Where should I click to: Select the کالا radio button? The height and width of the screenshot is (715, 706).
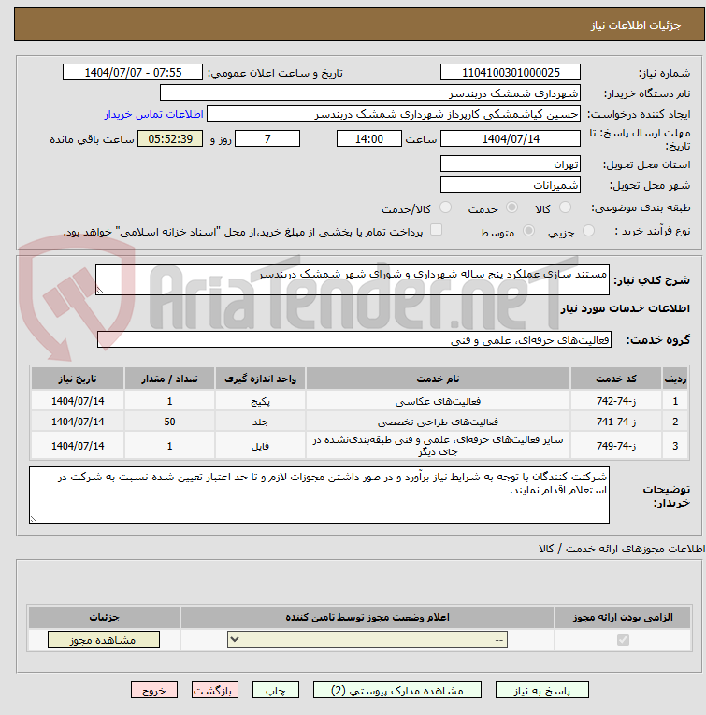(x=565, y=207)
